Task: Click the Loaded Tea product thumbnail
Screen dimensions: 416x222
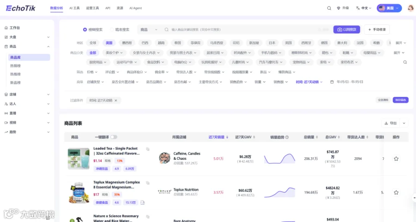Action: pyautogui.click(x=79, y=159)
